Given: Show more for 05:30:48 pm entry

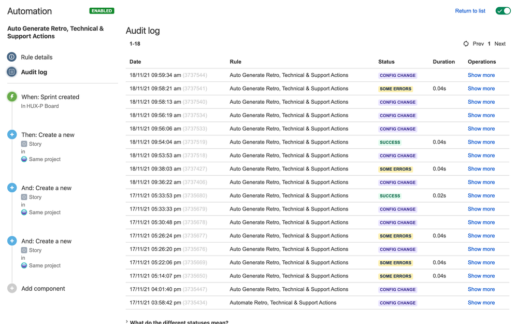Looking at the screenshot, I should [x=481, y=222].
